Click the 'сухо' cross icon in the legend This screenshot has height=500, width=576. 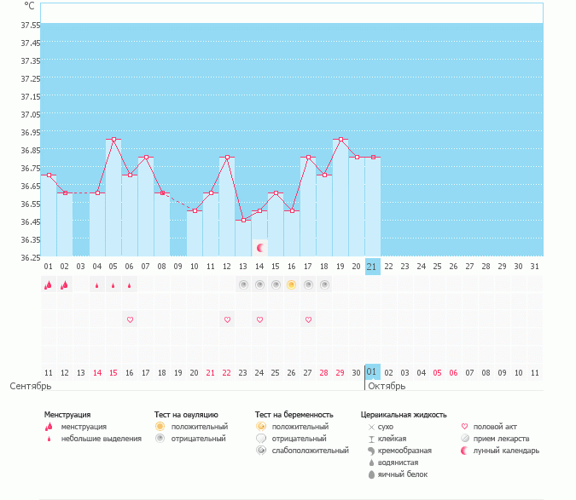pos(371,427)
